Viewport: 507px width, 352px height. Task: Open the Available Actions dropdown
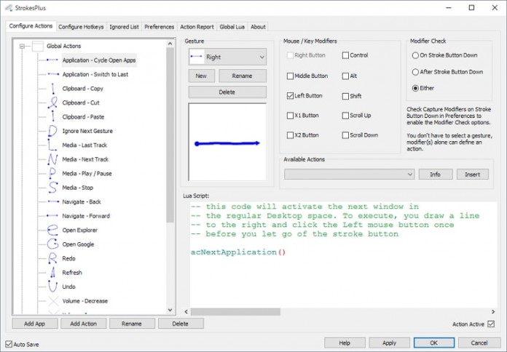point(349,175)
